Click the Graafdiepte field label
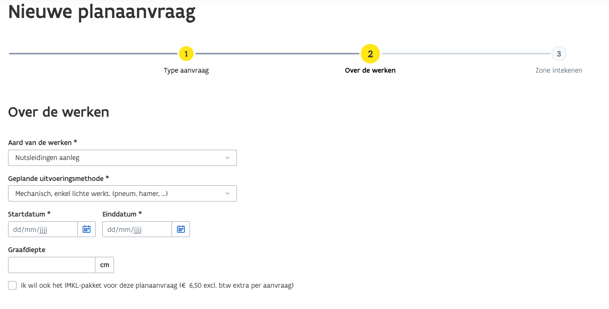Screen dimensions: 609x309 [27, 250]
